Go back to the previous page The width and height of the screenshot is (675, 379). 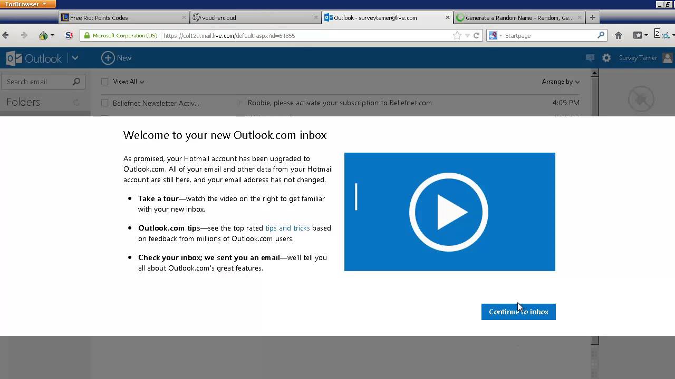pos(6,35)
